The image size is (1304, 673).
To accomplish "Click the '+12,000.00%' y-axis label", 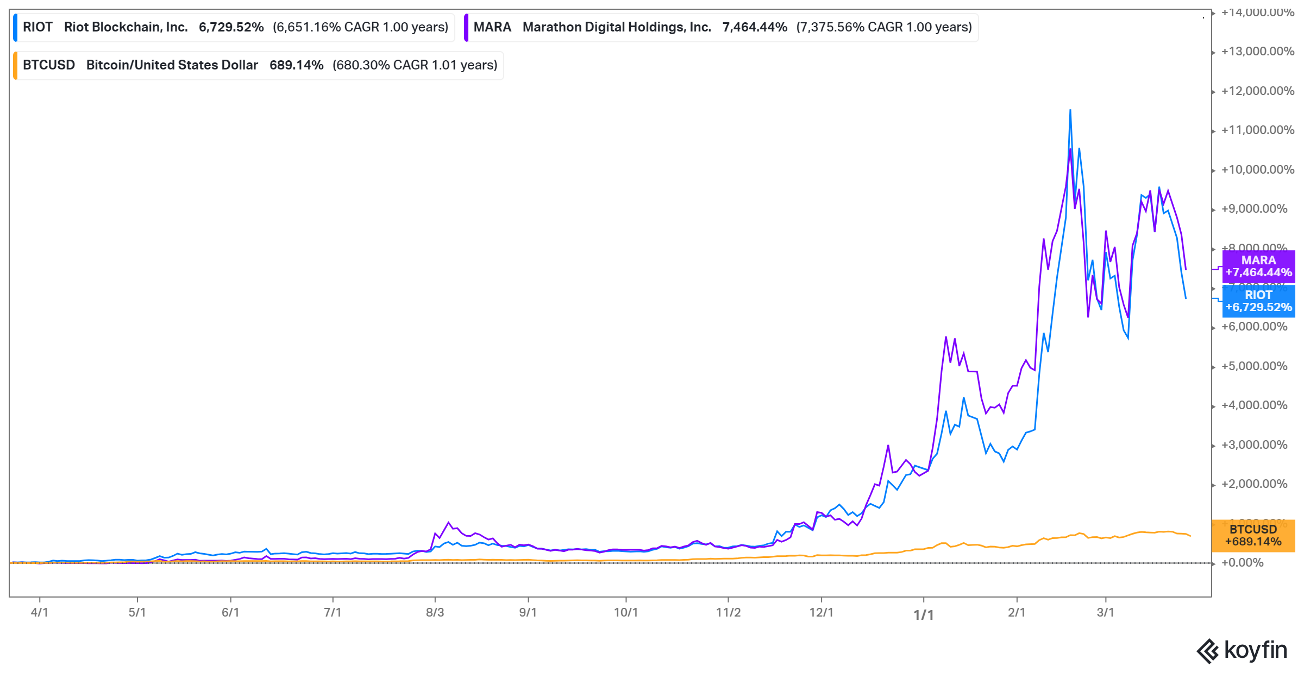I will pos(1258,91).
